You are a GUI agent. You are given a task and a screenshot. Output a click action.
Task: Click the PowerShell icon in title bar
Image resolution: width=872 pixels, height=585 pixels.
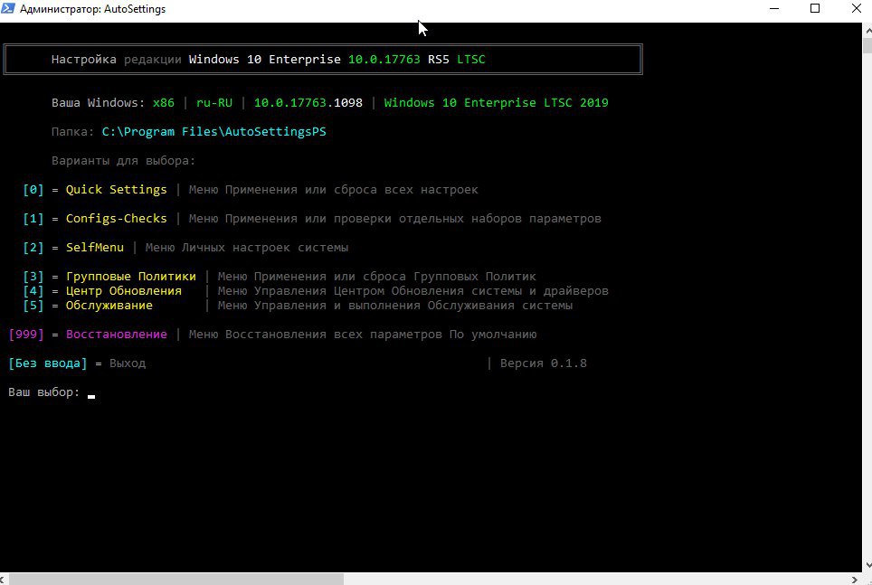click(8, 8)
